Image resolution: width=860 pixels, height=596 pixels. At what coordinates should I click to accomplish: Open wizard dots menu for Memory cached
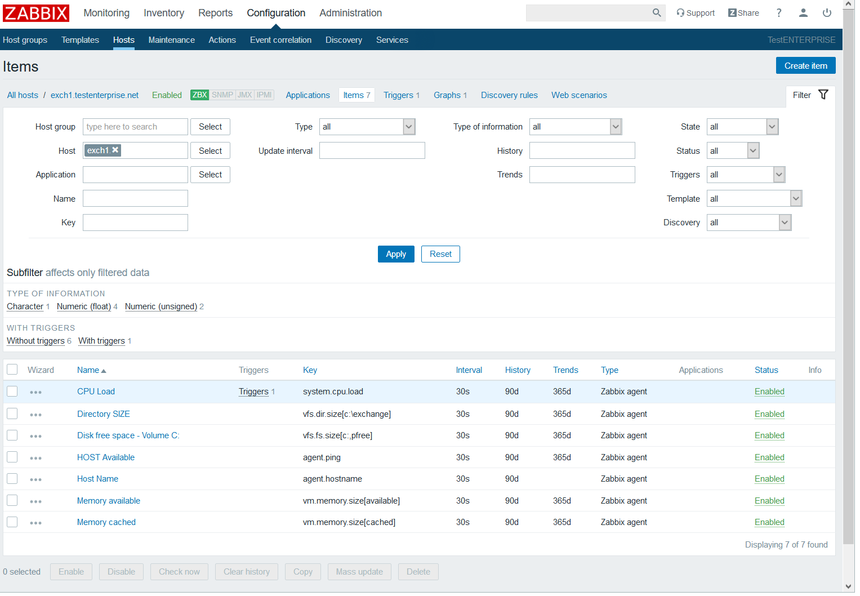(35, 523)
